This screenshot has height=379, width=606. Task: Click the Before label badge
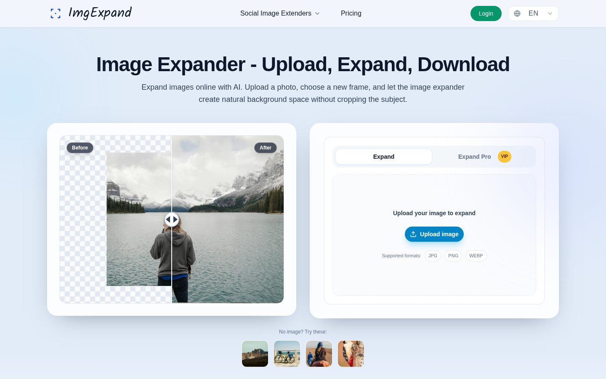click(x=80, y=148)
